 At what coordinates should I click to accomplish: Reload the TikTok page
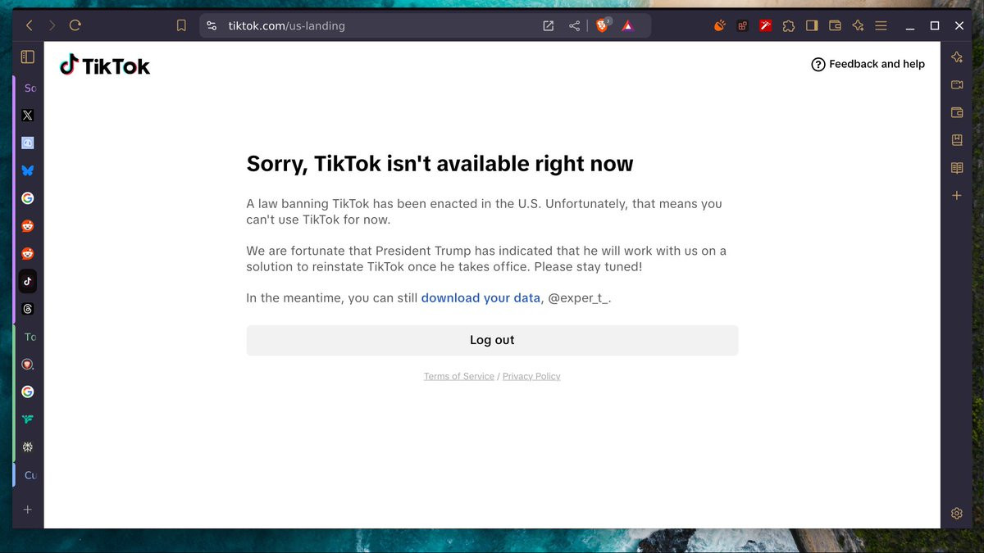75,25
